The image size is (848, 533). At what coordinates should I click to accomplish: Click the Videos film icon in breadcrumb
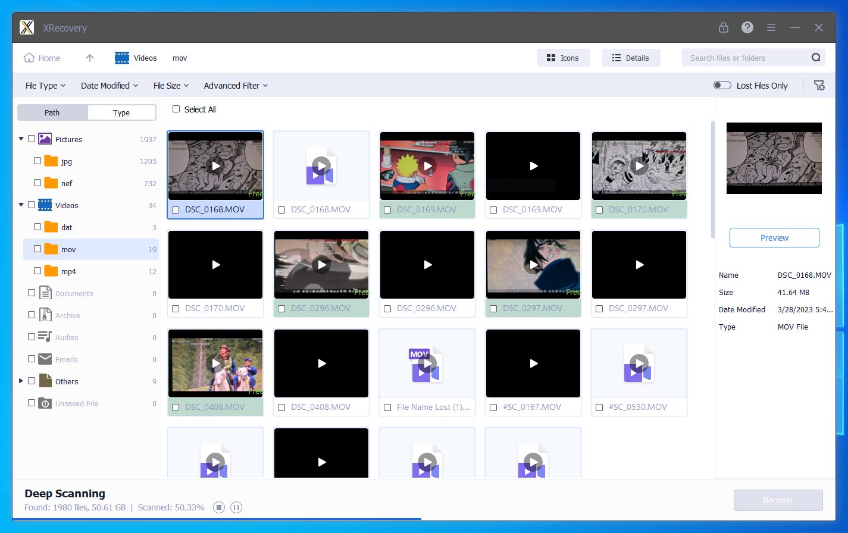pyautogui.click(x=122, y=58)
